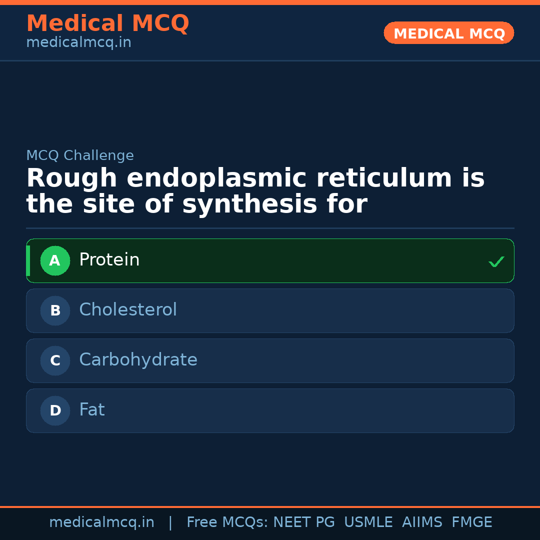
Task: Click the USMLE footer text
Action: click(368, 522)
